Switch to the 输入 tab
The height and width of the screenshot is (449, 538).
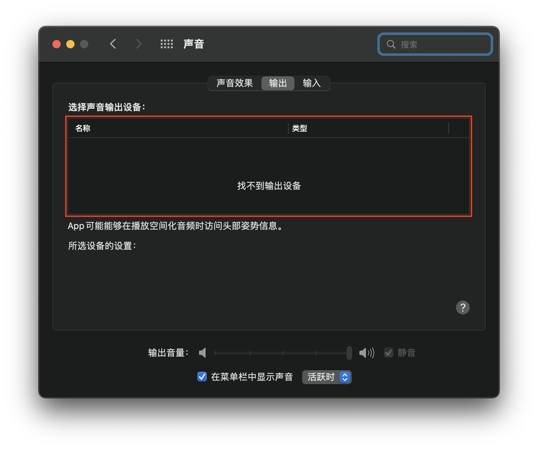[x=311, y=83]
